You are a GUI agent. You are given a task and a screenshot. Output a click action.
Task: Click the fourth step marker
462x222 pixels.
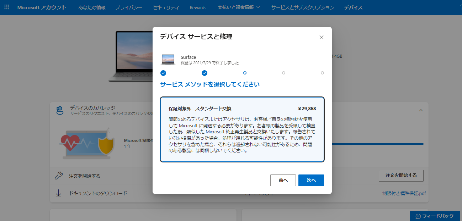pyautogui.click(x=283, y=73)
